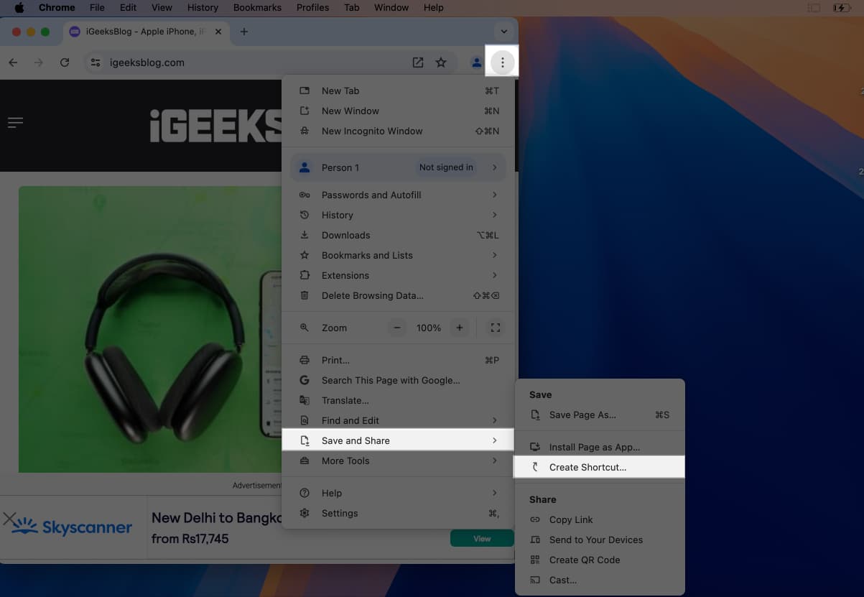The height and width of the screenshot is (597, 864).
Task: Click the Chrome three-dot menu button
Action: click(x=502, y=63)
